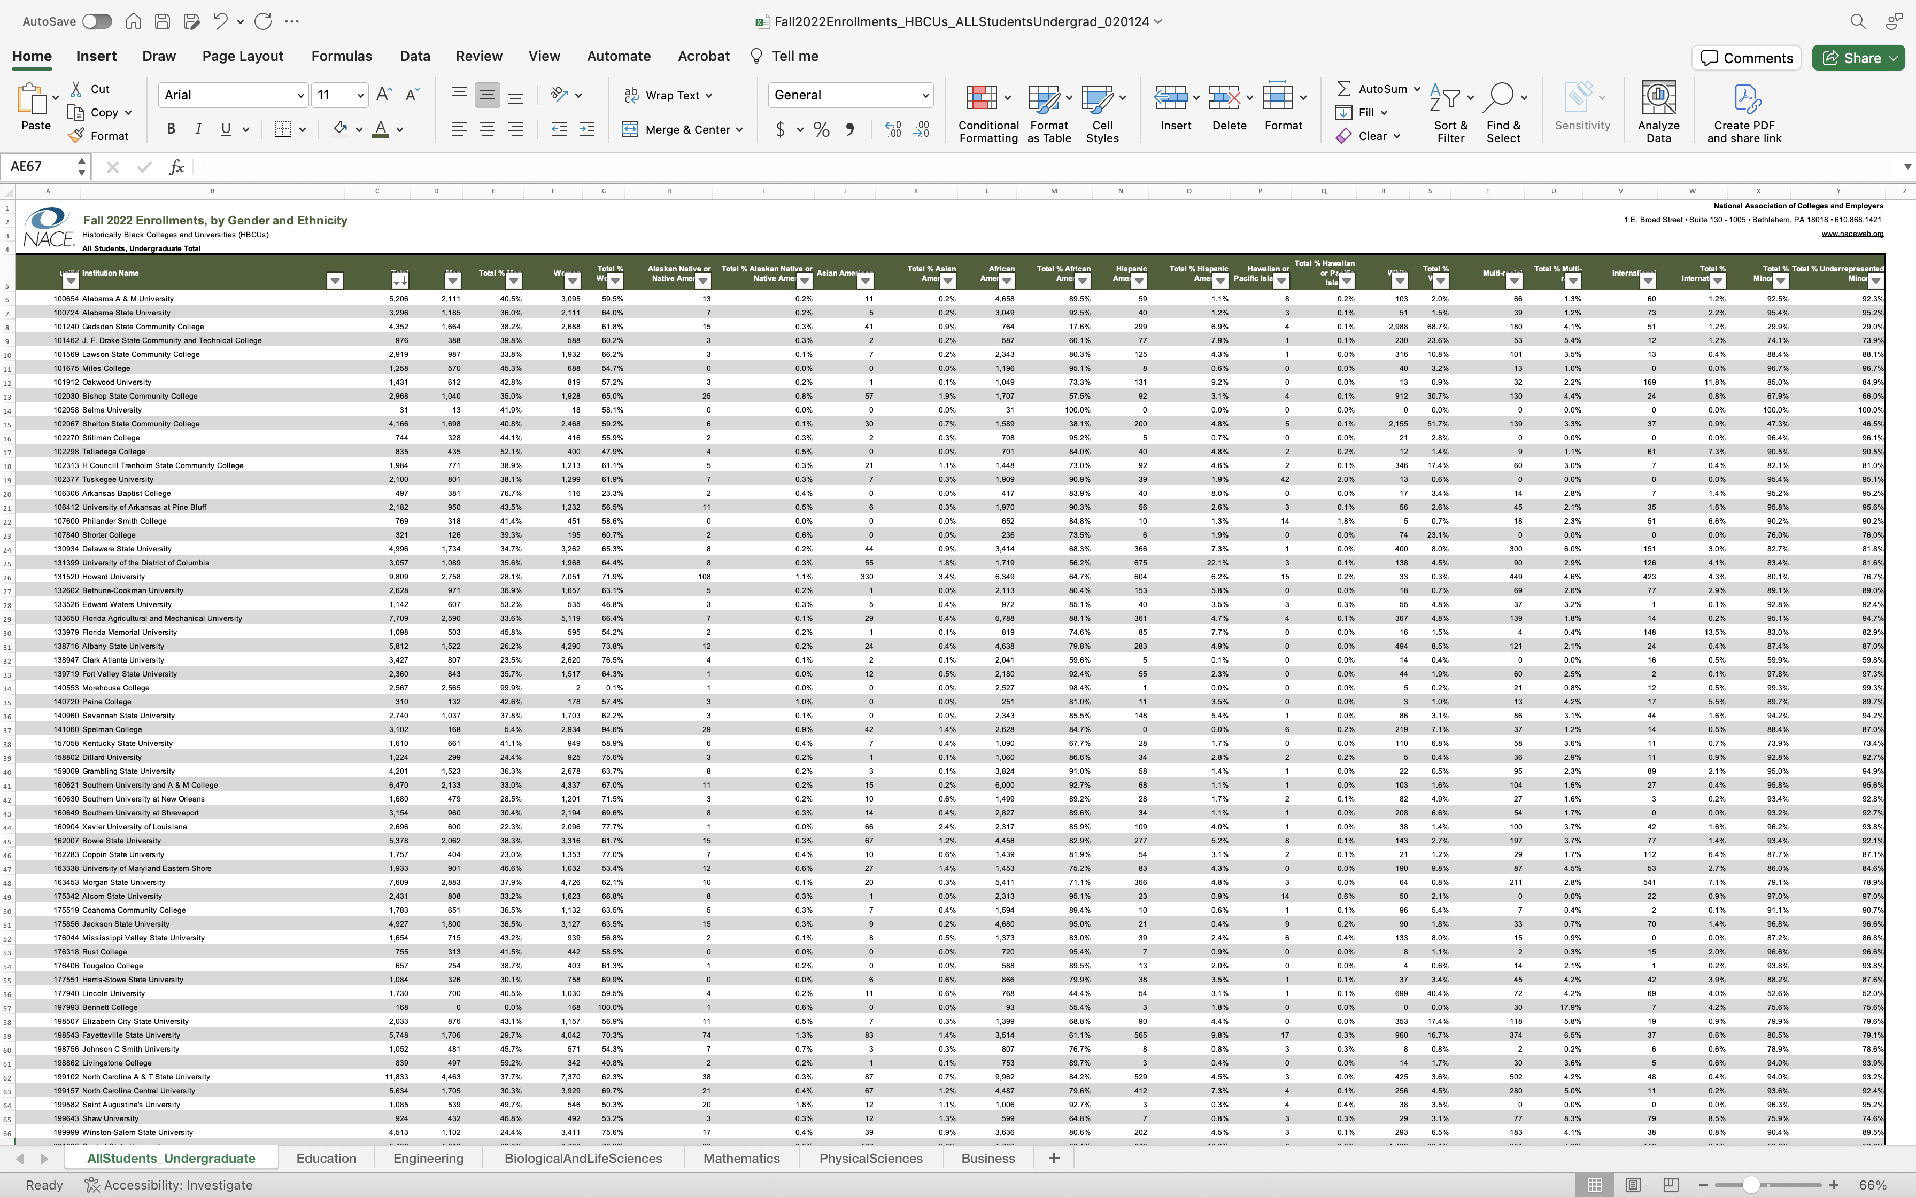Click Create PDF and share link
The width and height of the screenshot is (1916, 1197).
coord(1744,113)
